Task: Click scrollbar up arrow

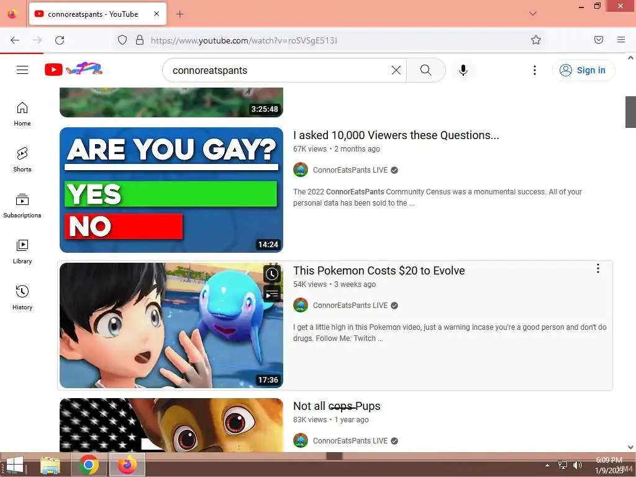Action: click(x=631, y=58)
